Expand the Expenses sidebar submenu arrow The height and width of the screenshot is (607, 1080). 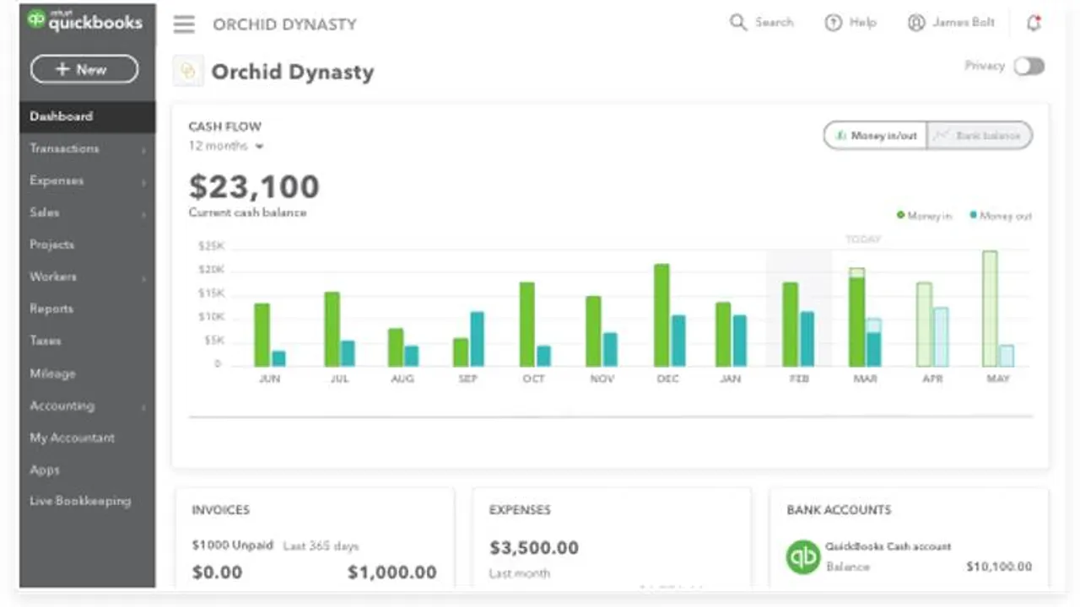pyautogui.click(x=143, y=182)
